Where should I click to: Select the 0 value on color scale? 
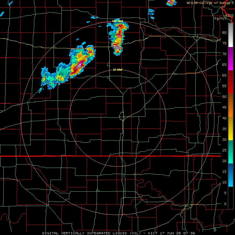point(225,204)
